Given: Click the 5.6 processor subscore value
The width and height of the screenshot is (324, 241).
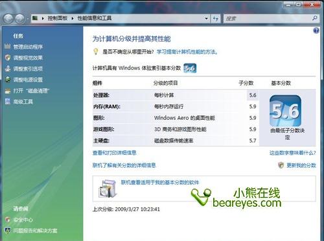Looking at the screenshot, I should coord(253,95).
